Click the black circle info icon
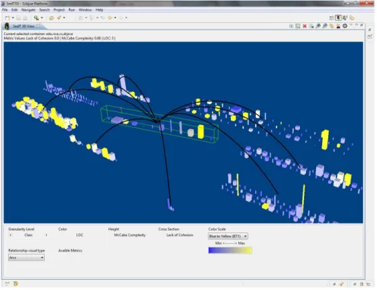Screen dimensions: 377x290 [x=345, y=26]
